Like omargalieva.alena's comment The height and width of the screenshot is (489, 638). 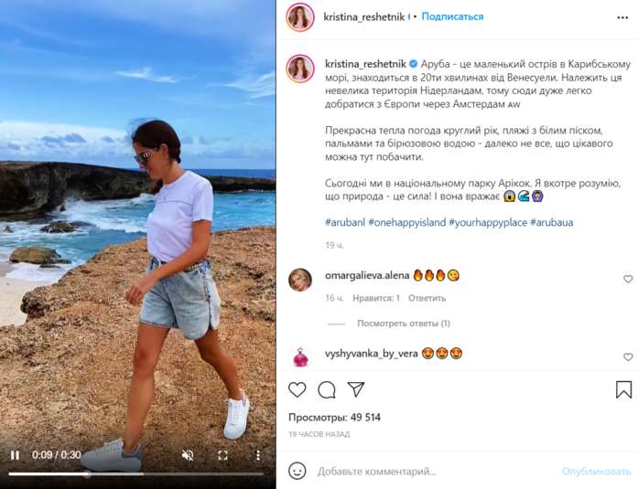point(628,279)
